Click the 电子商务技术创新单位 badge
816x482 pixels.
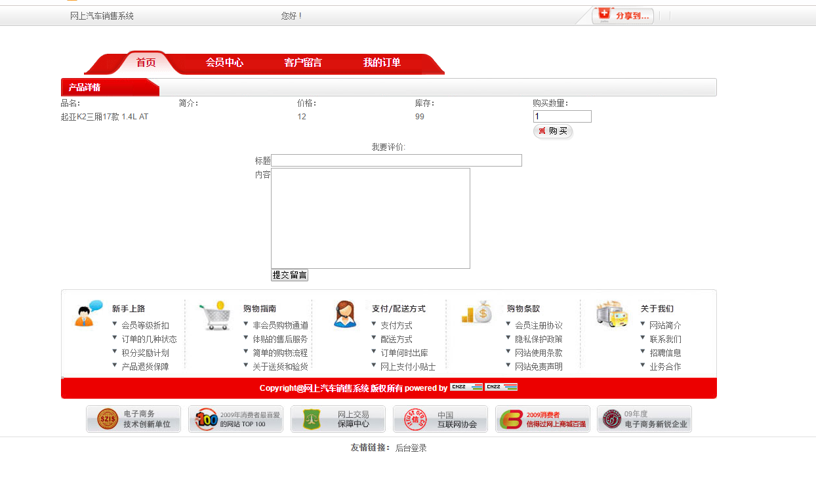pos(133,419)
